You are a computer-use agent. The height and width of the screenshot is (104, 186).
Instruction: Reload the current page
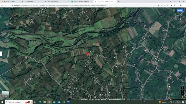coord(8,5)
